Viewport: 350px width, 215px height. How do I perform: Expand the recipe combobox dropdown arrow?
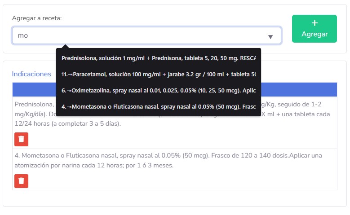click(x=270, y=36)
